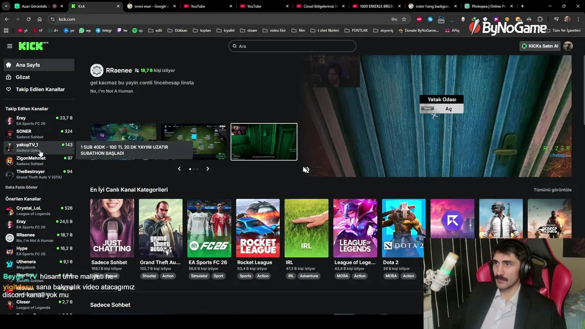This screenshot has width=585, height=329.
Task: Open the steam bookmarks folder
Action: tap(249, 31)
